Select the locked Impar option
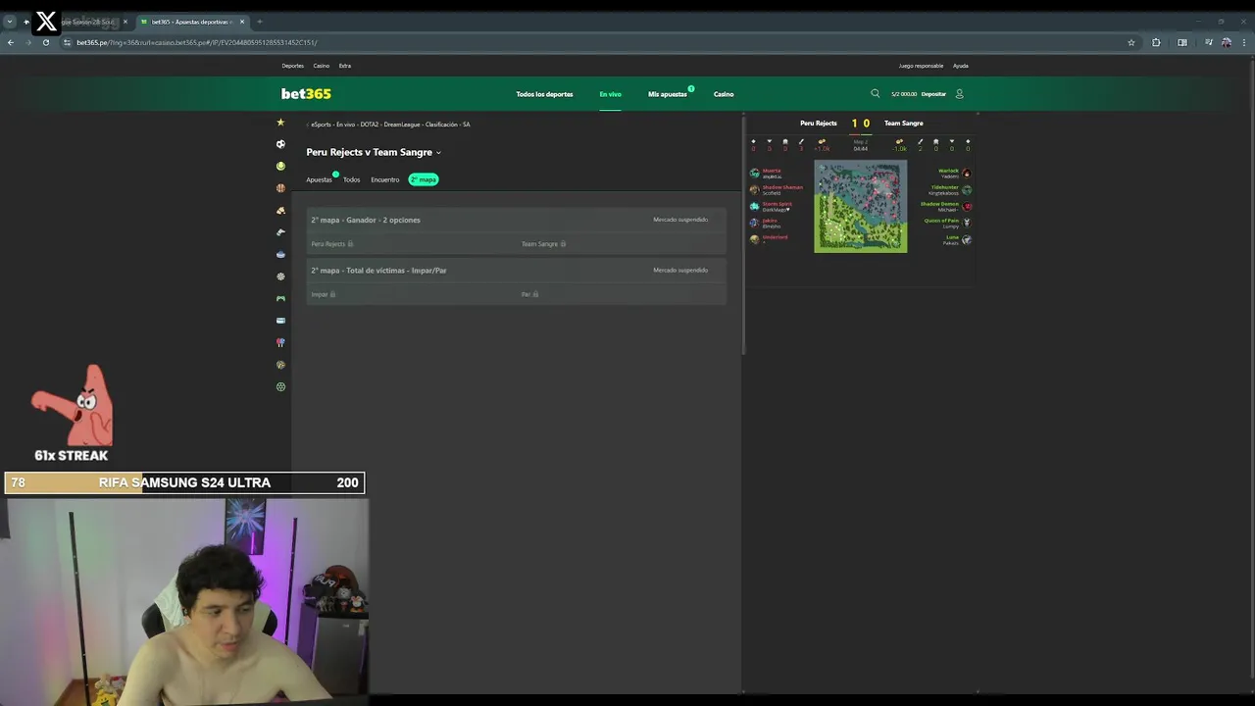The width and height of the screenshot is (1255, 706). tap(412, 294)
